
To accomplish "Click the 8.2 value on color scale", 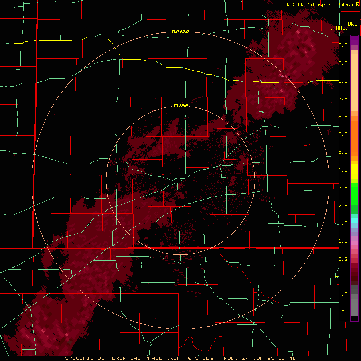I will (343, 81).
